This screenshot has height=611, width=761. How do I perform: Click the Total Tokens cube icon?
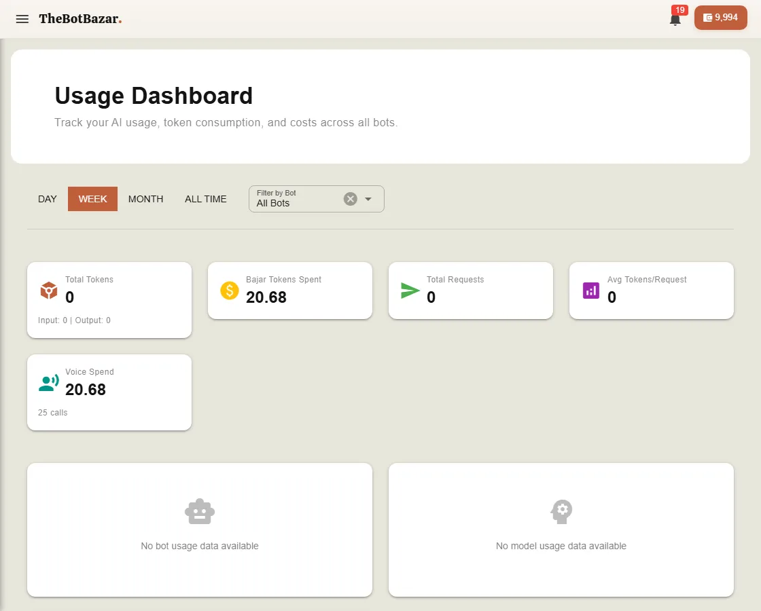[x=49, y=291]
